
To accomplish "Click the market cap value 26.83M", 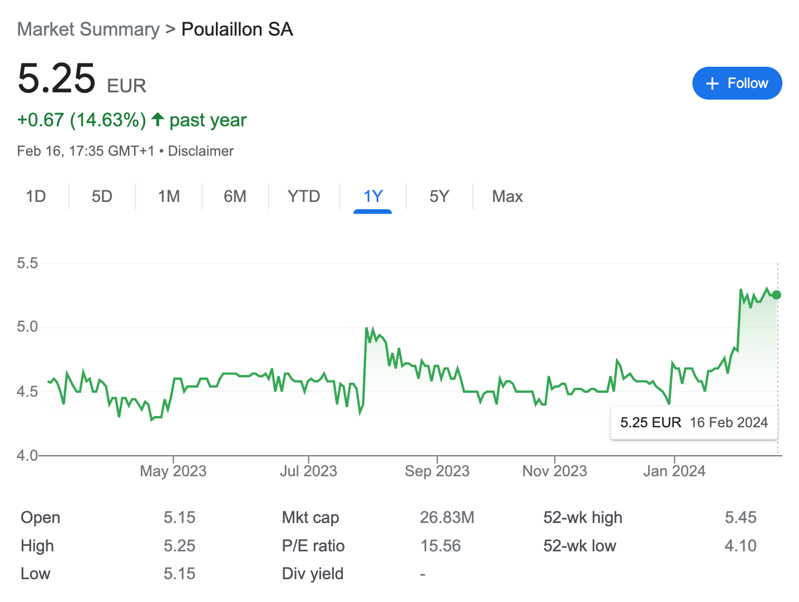I will pyautogui.click(x=447, y=517).
